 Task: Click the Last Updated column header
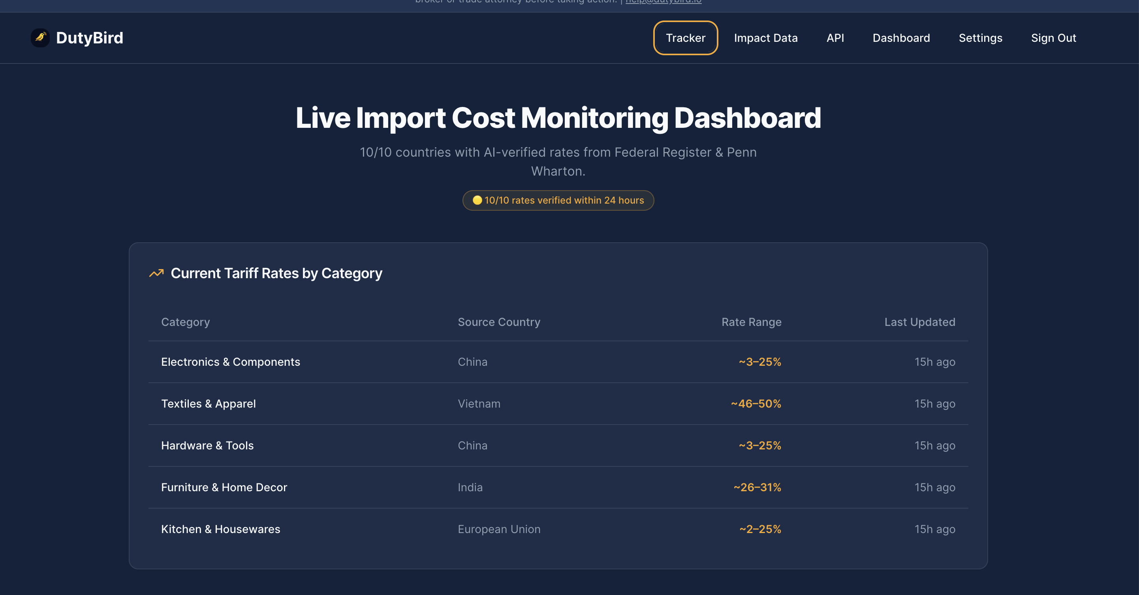pos(919,322)
